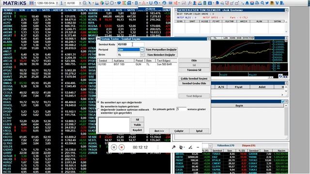Click the pie chart globe icon
Screen dimensions: 310x174
click(x=102, y=3)
